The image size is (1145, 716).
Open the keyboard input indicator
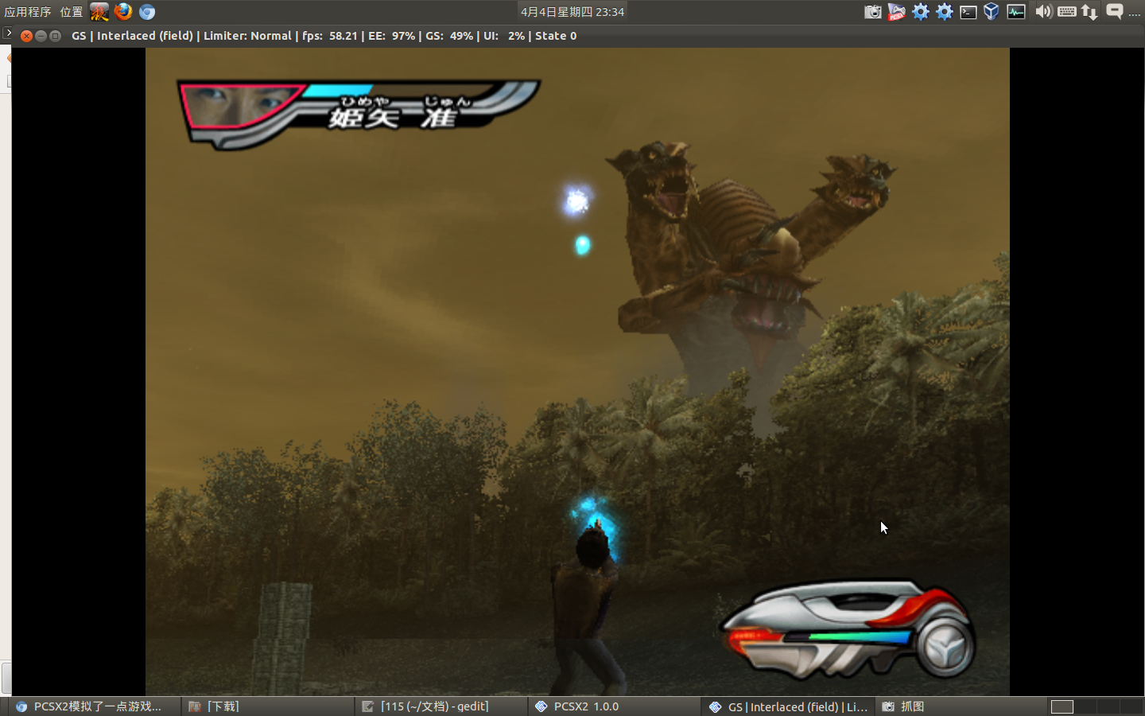[x=1067, y=12]
